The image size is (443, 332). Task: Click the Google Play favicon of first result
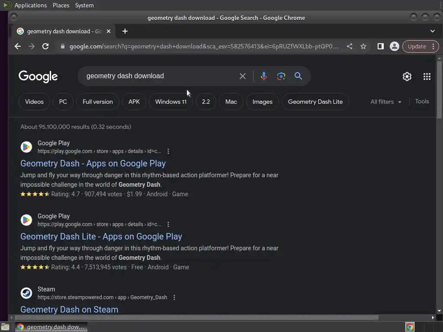(26, 147)
